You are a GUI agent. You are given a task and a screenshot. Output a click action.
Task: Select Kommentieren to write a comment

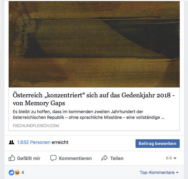(x=75, y=158)
